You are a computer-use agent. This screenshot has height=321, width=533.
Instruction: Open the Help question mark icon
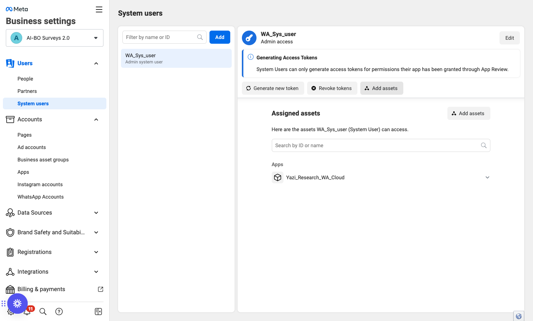click(x=59, y=312)
